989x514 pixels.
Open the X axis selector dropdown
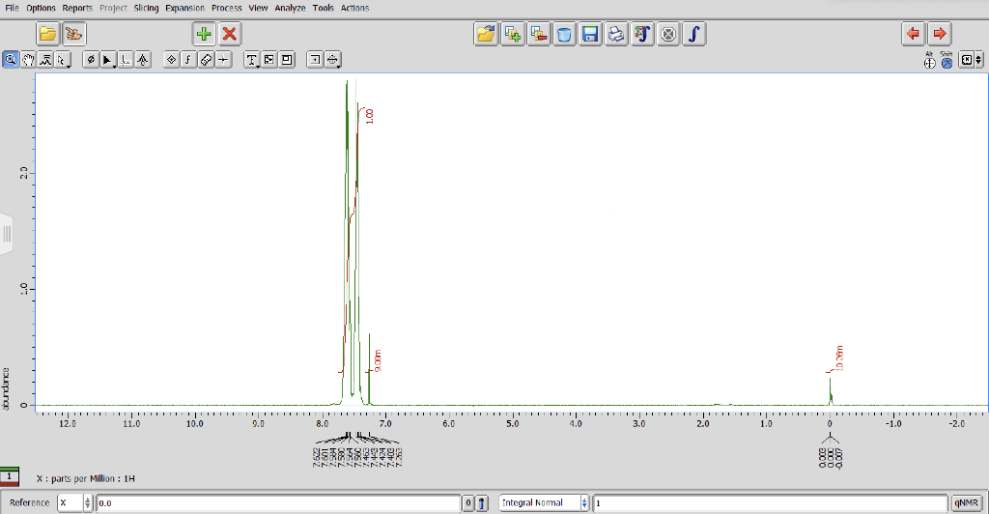click(74, 502)
